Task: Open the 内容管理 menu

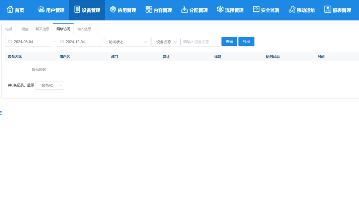Action: [x=159, y=10]
